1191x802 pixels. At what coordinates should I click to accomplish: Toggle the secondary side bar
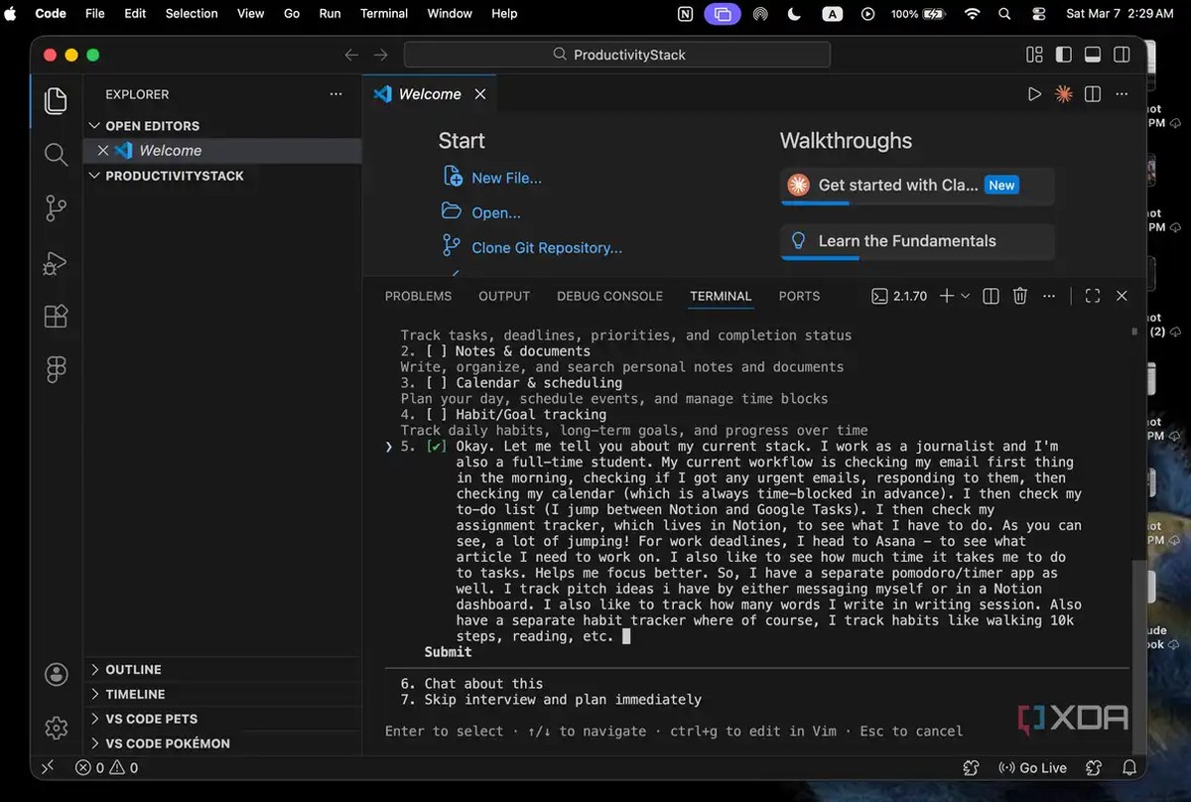pos(1122,55)
